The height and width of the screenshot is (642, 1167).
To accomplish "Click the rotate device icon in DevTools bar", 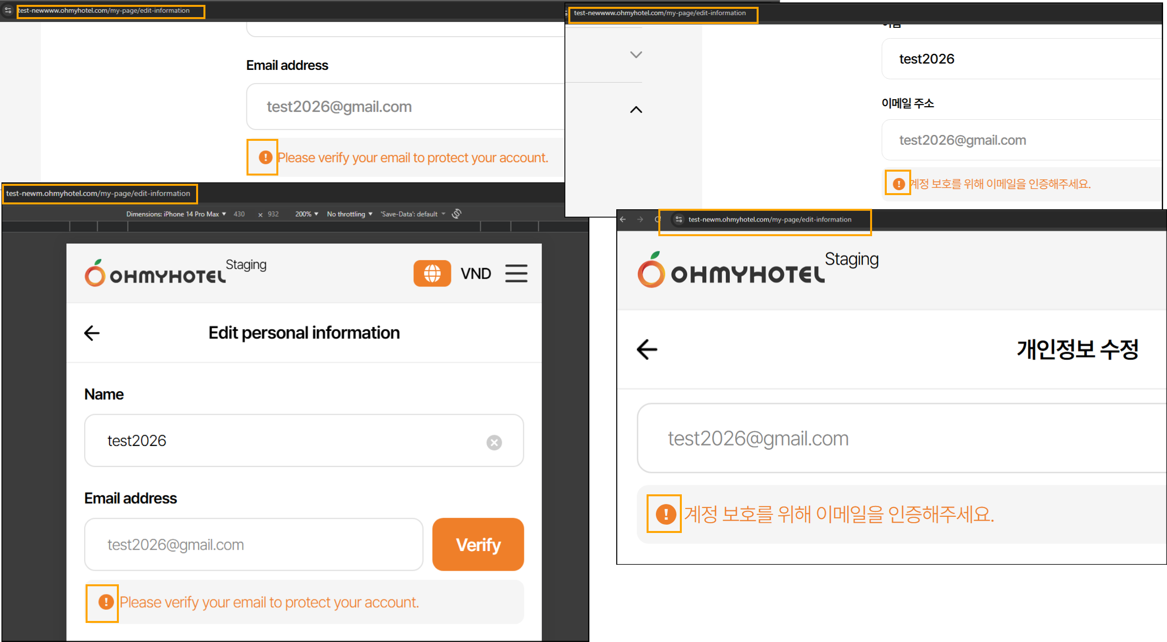I will [456, 214].
